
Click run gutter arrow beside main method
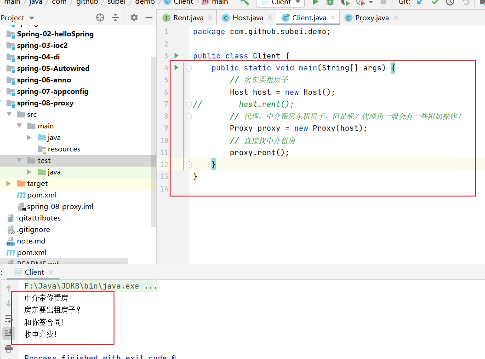click(x=177, y=68)
